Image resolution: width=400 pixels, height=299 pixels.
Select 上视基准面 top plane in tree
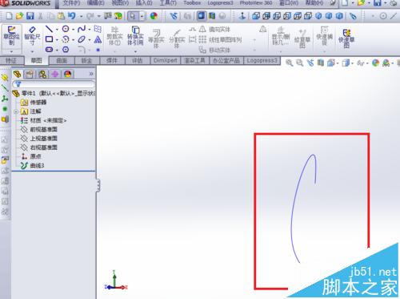[39, 139]
